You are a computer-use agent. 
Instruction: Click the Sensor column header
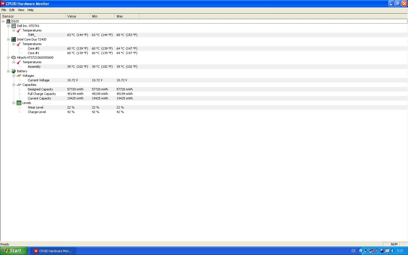click(33, 16)
